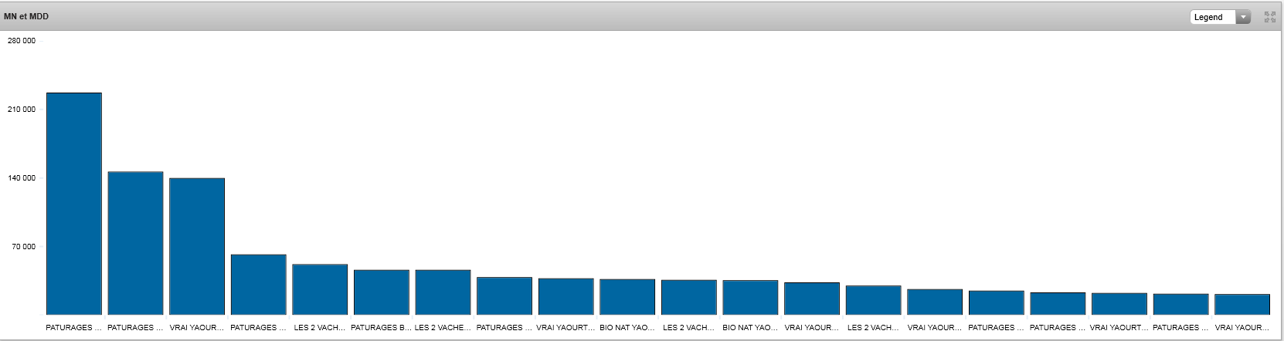Select the tall VRAI YAOUR... bar near 140 000
1284x341 pixels.
tap(197, 246)
